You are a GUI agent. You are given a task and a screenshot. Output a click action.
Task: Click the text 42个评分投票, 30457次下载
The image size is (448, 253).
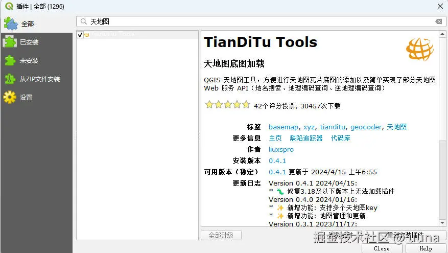pyautogui.click(x=297, y=106)
